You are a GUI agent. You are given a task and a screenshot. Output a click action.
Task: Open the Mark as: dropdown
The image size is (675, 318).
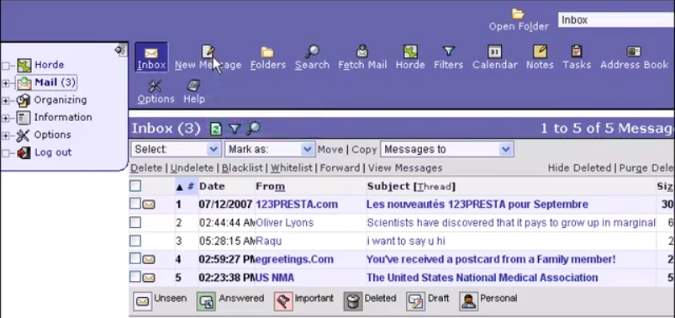(x=270, y=150)
